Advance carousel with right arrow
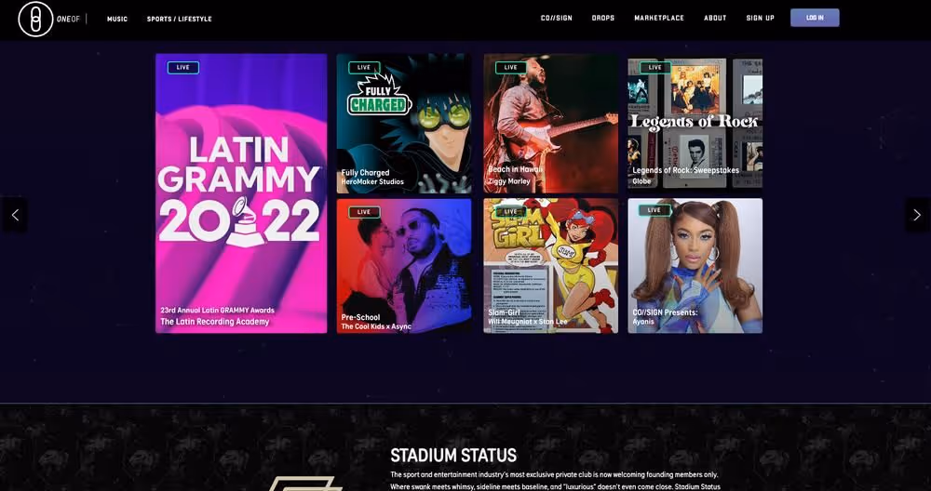The width and height of the screenshot is (931, 491). click(x=917, y=215)
